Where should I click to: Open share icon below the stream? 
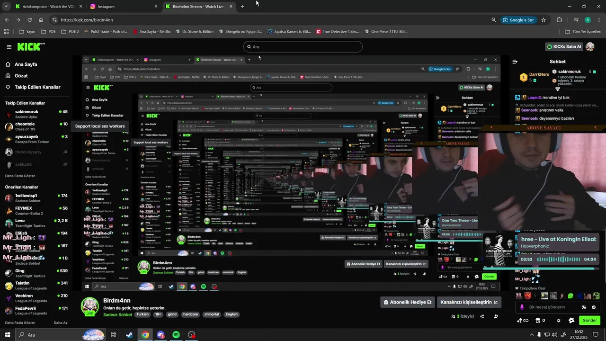click(482, 316)
